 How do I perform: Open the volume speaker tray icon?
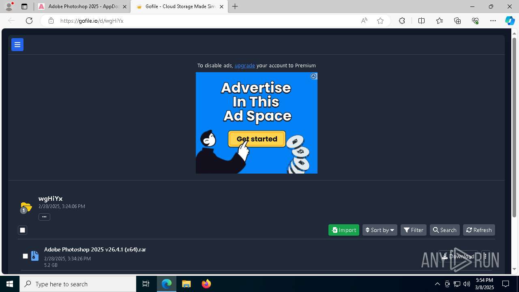click(467, 284)
